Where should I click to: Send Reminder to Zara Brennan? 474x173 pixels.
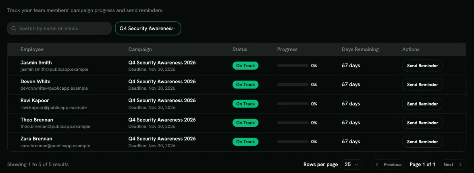coord(422,142)
